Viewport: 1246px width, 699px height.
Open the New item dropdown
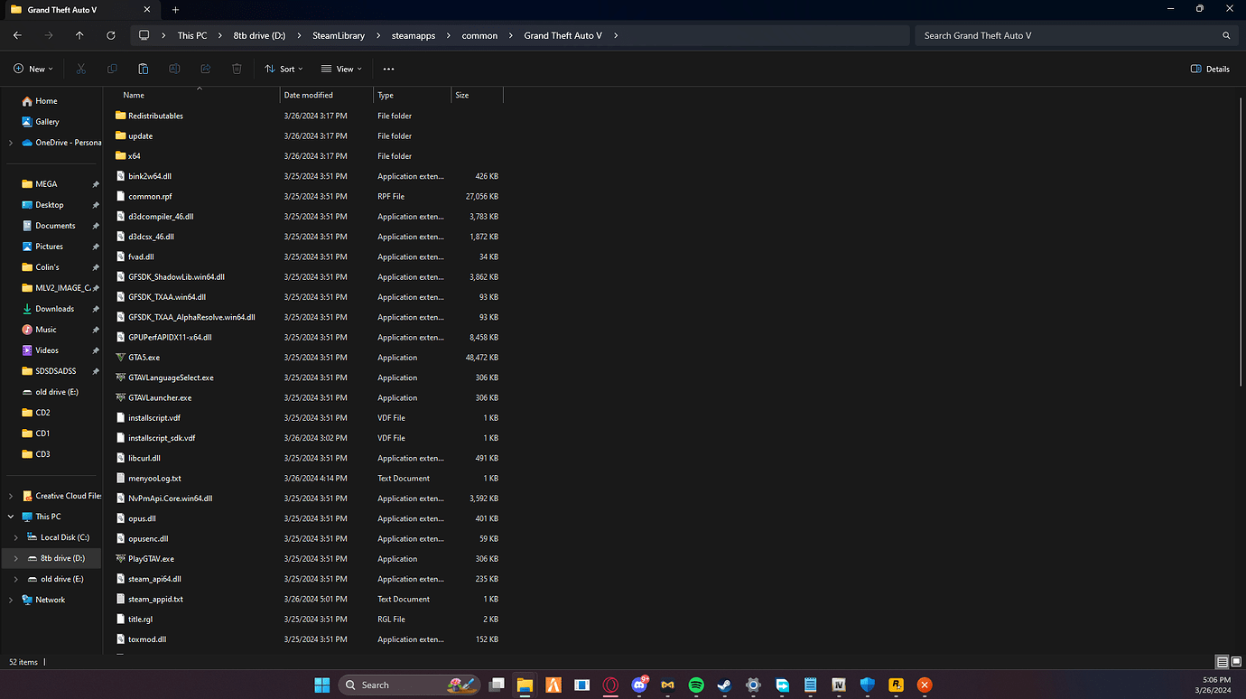33,69
